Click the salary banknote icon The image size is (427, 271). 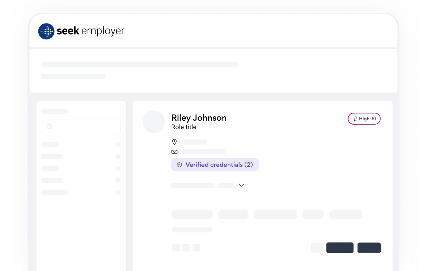(x=174, y=152)
